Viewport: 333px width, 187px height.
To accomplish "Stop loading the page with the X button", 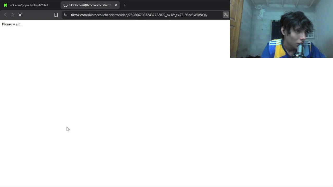I will [20, 15].
